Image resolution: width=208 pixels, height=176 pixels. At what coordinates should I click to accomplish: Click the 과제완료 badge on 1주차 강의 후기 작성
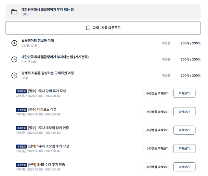coord(21,91)
